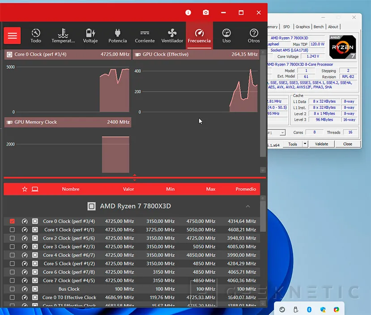Click the Tools button in CPU-Z

(x=293, y=144)
